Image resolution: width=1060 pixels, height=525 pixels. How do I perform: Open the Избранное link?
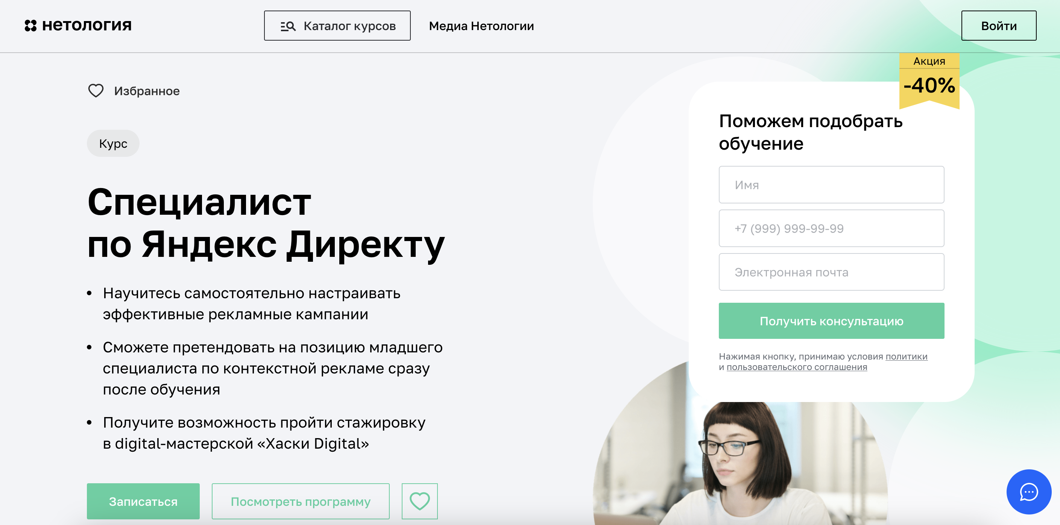click(x=146, y=91)
